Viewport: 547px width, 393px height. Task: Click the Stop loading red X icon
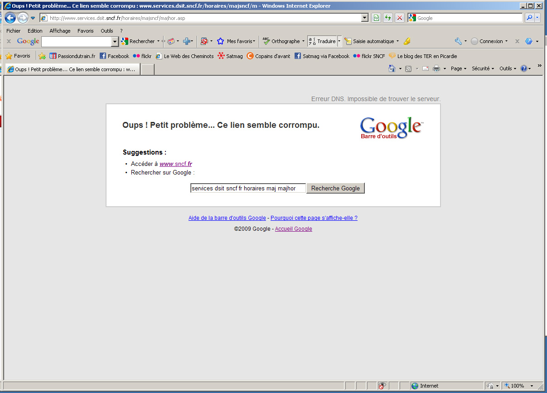click(x=400, y=18)
